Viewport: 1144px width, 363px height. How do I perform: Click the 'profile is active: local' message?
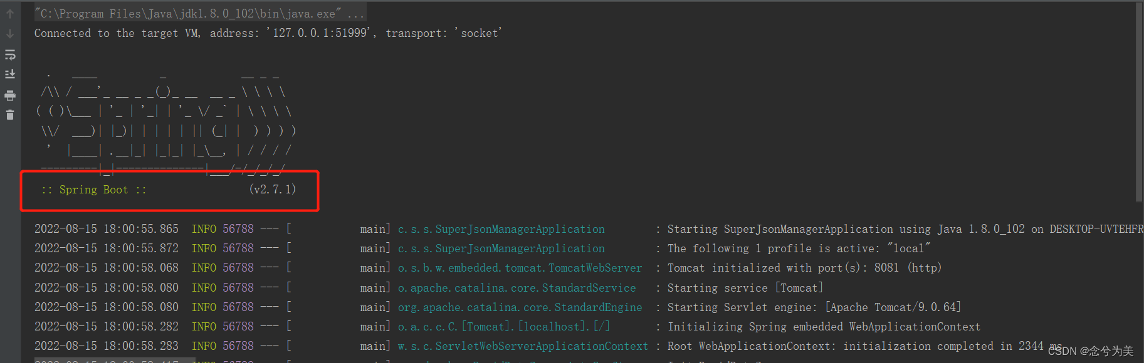click(x=799, y=248)
